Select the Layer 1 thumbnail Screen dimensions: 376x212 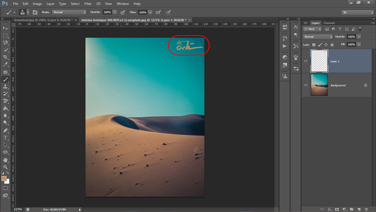pyautogui.click(x=319, y=61)
